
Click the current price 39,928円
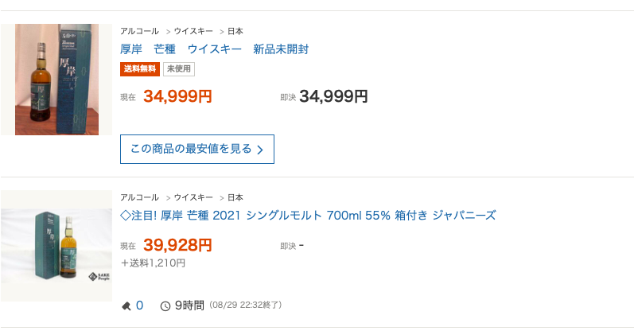pyautogui.click(x=177, y=245)
